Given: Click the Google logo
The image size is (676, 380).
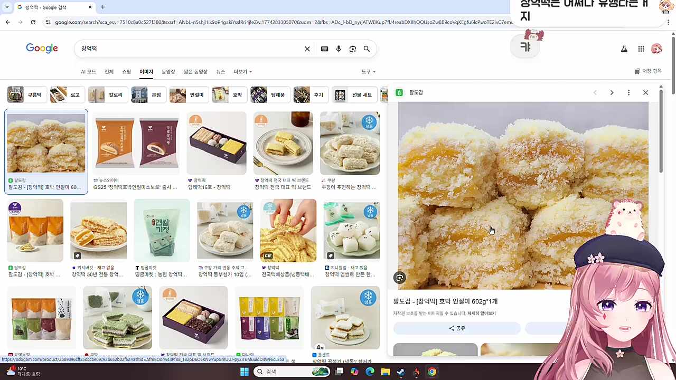Looking at the screenshot, I should [42, 49].
